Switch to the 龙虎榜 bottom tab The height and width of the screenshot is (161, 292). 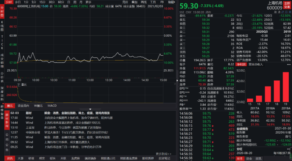coord(75,158)
